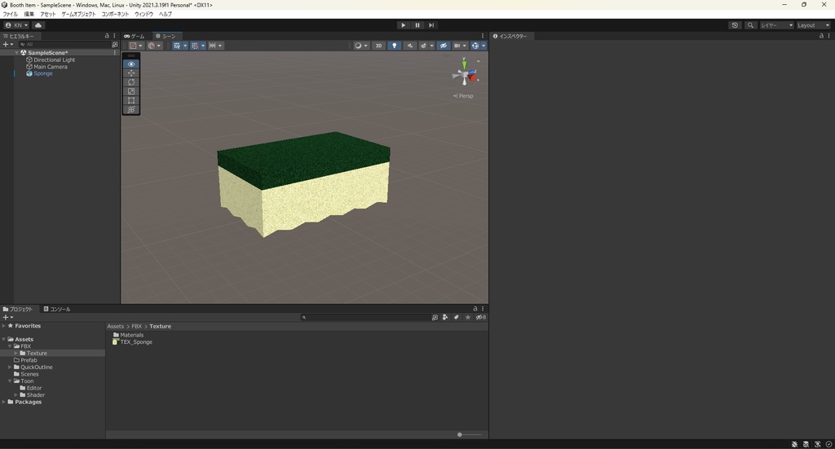Open the Gizmos dropdown arrow
The image size is (835, 449).
tap(484, 46)
